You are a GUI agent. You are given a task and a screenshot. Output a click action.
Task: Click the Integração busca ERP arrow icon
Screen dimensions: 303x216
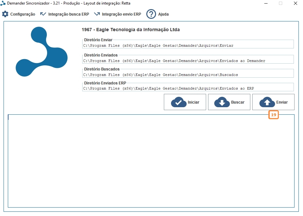click(x=43, y=14)
